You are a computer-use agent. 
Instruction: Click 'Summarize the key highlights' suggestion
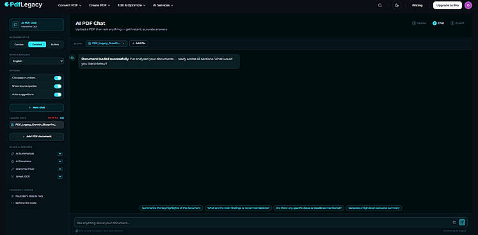click(171, 208)
